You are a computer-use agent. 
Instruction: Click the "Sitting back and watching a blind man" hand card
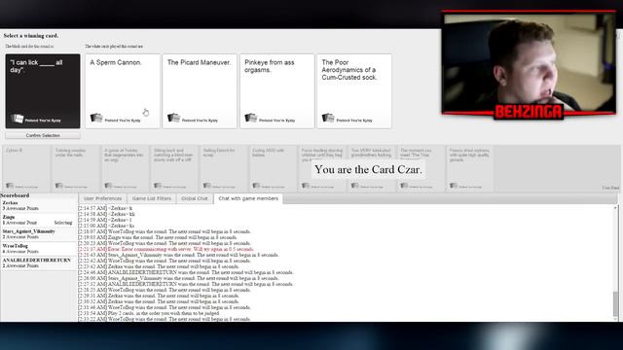click(174, 168)
